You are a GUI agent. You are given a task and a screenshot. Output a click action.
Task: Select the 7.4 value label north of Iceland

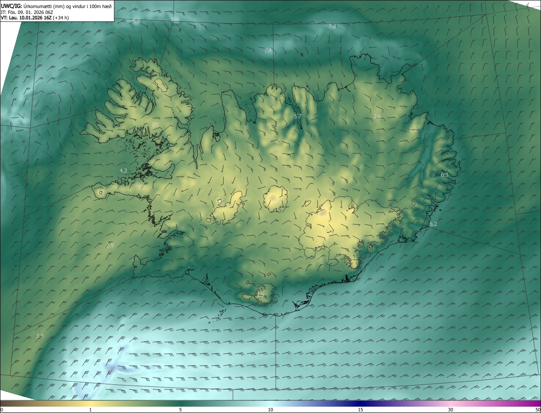tap(268, 51)
